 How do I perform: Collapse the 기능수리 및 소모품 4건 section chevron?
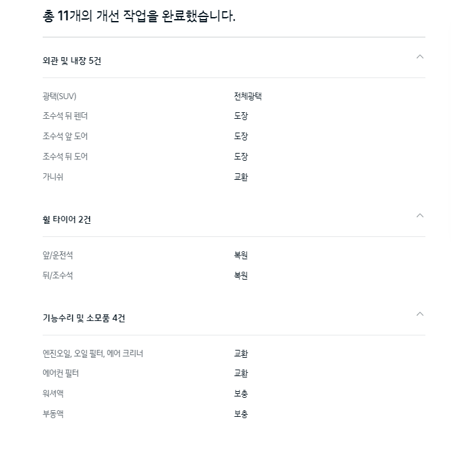click(x=419, y=314)
